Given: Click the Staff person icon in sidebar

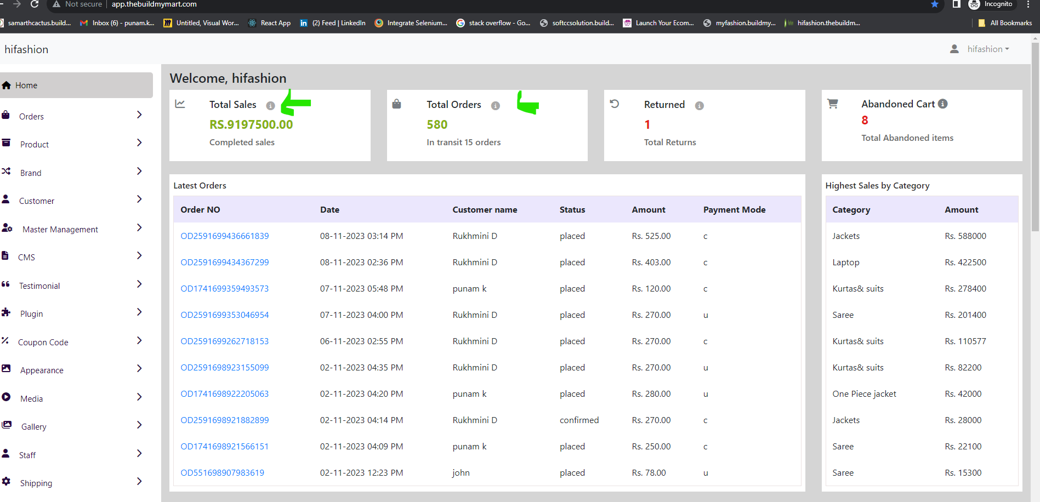Looking at the screenshot, I should (5, 453).
